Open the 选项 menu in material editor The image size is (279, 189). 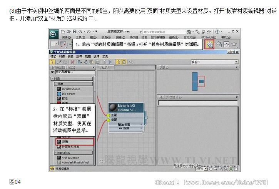click(x=97, y=56)
